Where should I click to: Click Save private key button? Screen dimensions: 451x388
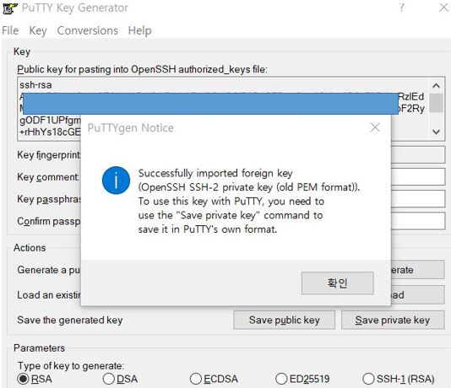click(x=393, y=320)
